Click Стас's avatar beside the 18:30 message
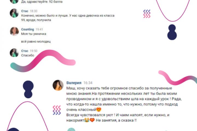The height and width of the screenshot is (131, 197). (x=14, y=13)
